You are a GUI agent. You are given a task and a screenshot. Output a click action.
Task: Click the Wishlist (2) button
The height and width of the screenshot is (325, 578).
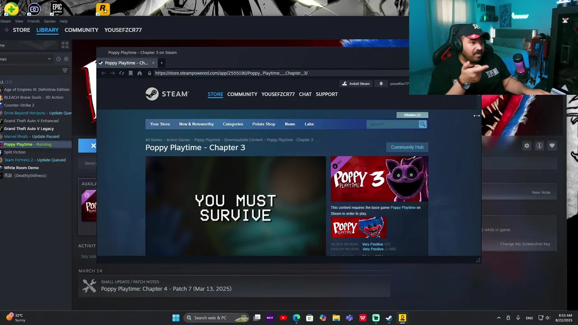point(412,115)
